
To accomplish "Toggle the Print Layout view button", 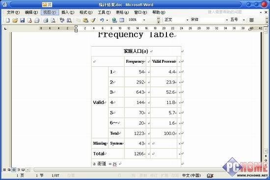I will point(14,170).
